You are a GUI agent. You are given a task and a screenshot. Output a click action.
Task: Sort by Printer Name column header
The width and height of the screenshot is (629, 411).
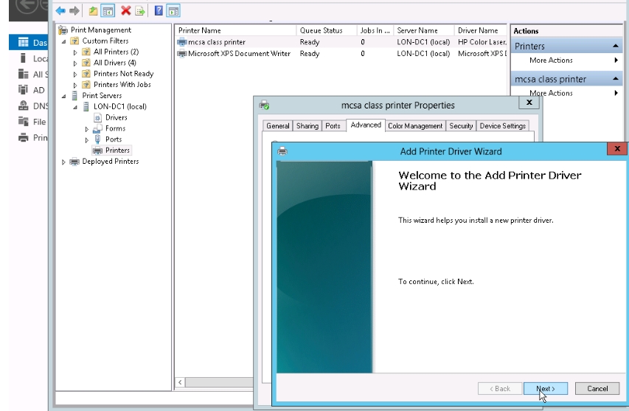point(235,30)
